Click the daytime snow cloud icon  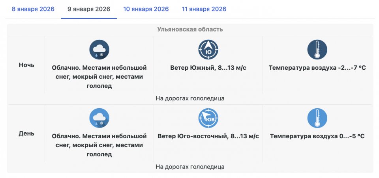pyautogui.click(x=99, y=118)
